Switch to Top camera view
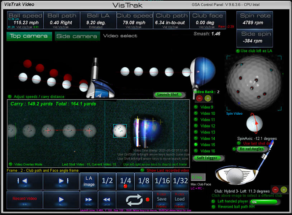Image resolution: width=292 pixels, height=215 pixels. click(x=29, y=36)
